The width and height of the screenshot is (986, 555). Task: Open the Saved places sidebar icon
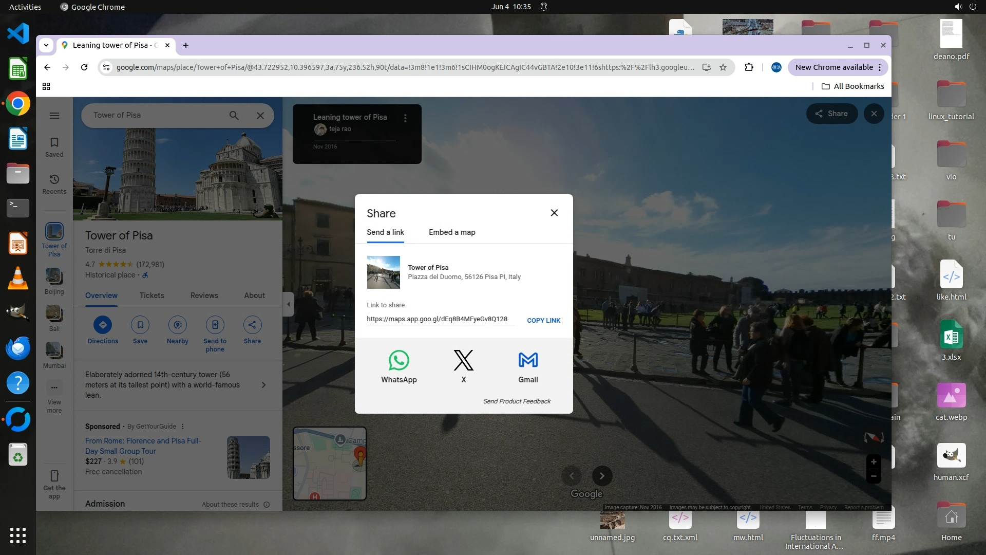pyautogui.click(x=54, y=146)
